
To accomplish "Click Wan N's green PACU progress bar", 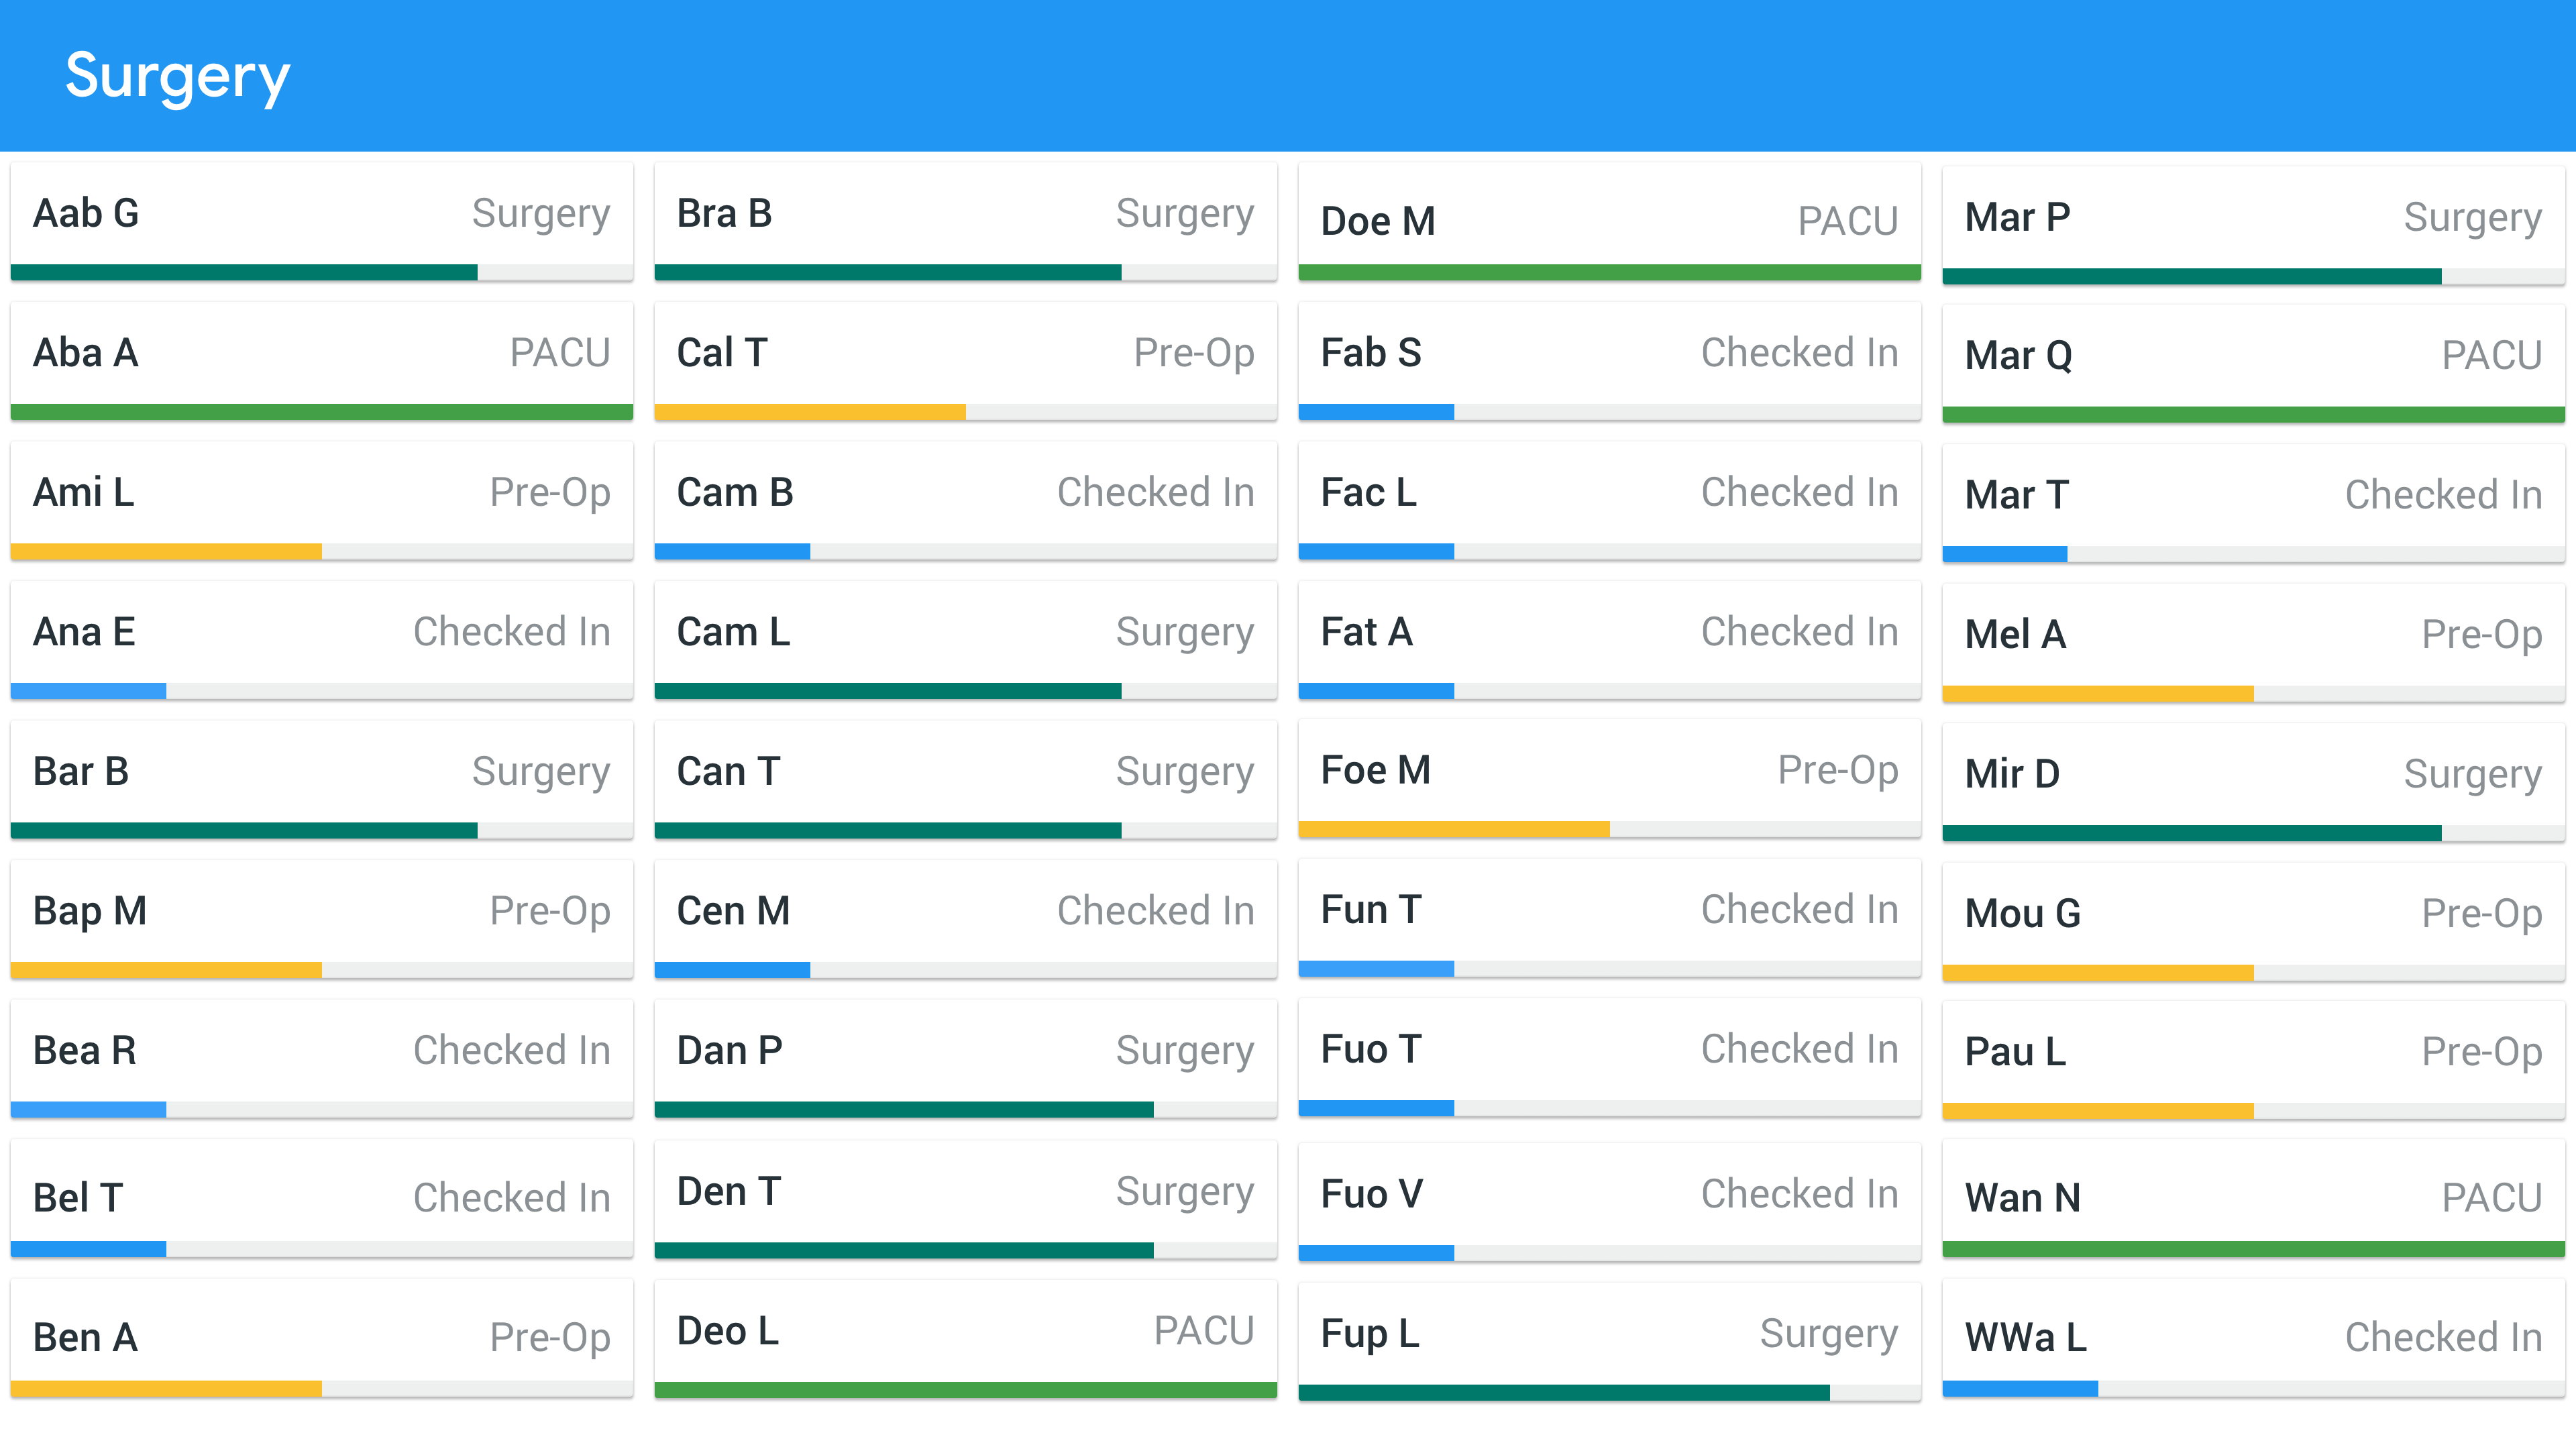I will (x=2253, y=1249).
